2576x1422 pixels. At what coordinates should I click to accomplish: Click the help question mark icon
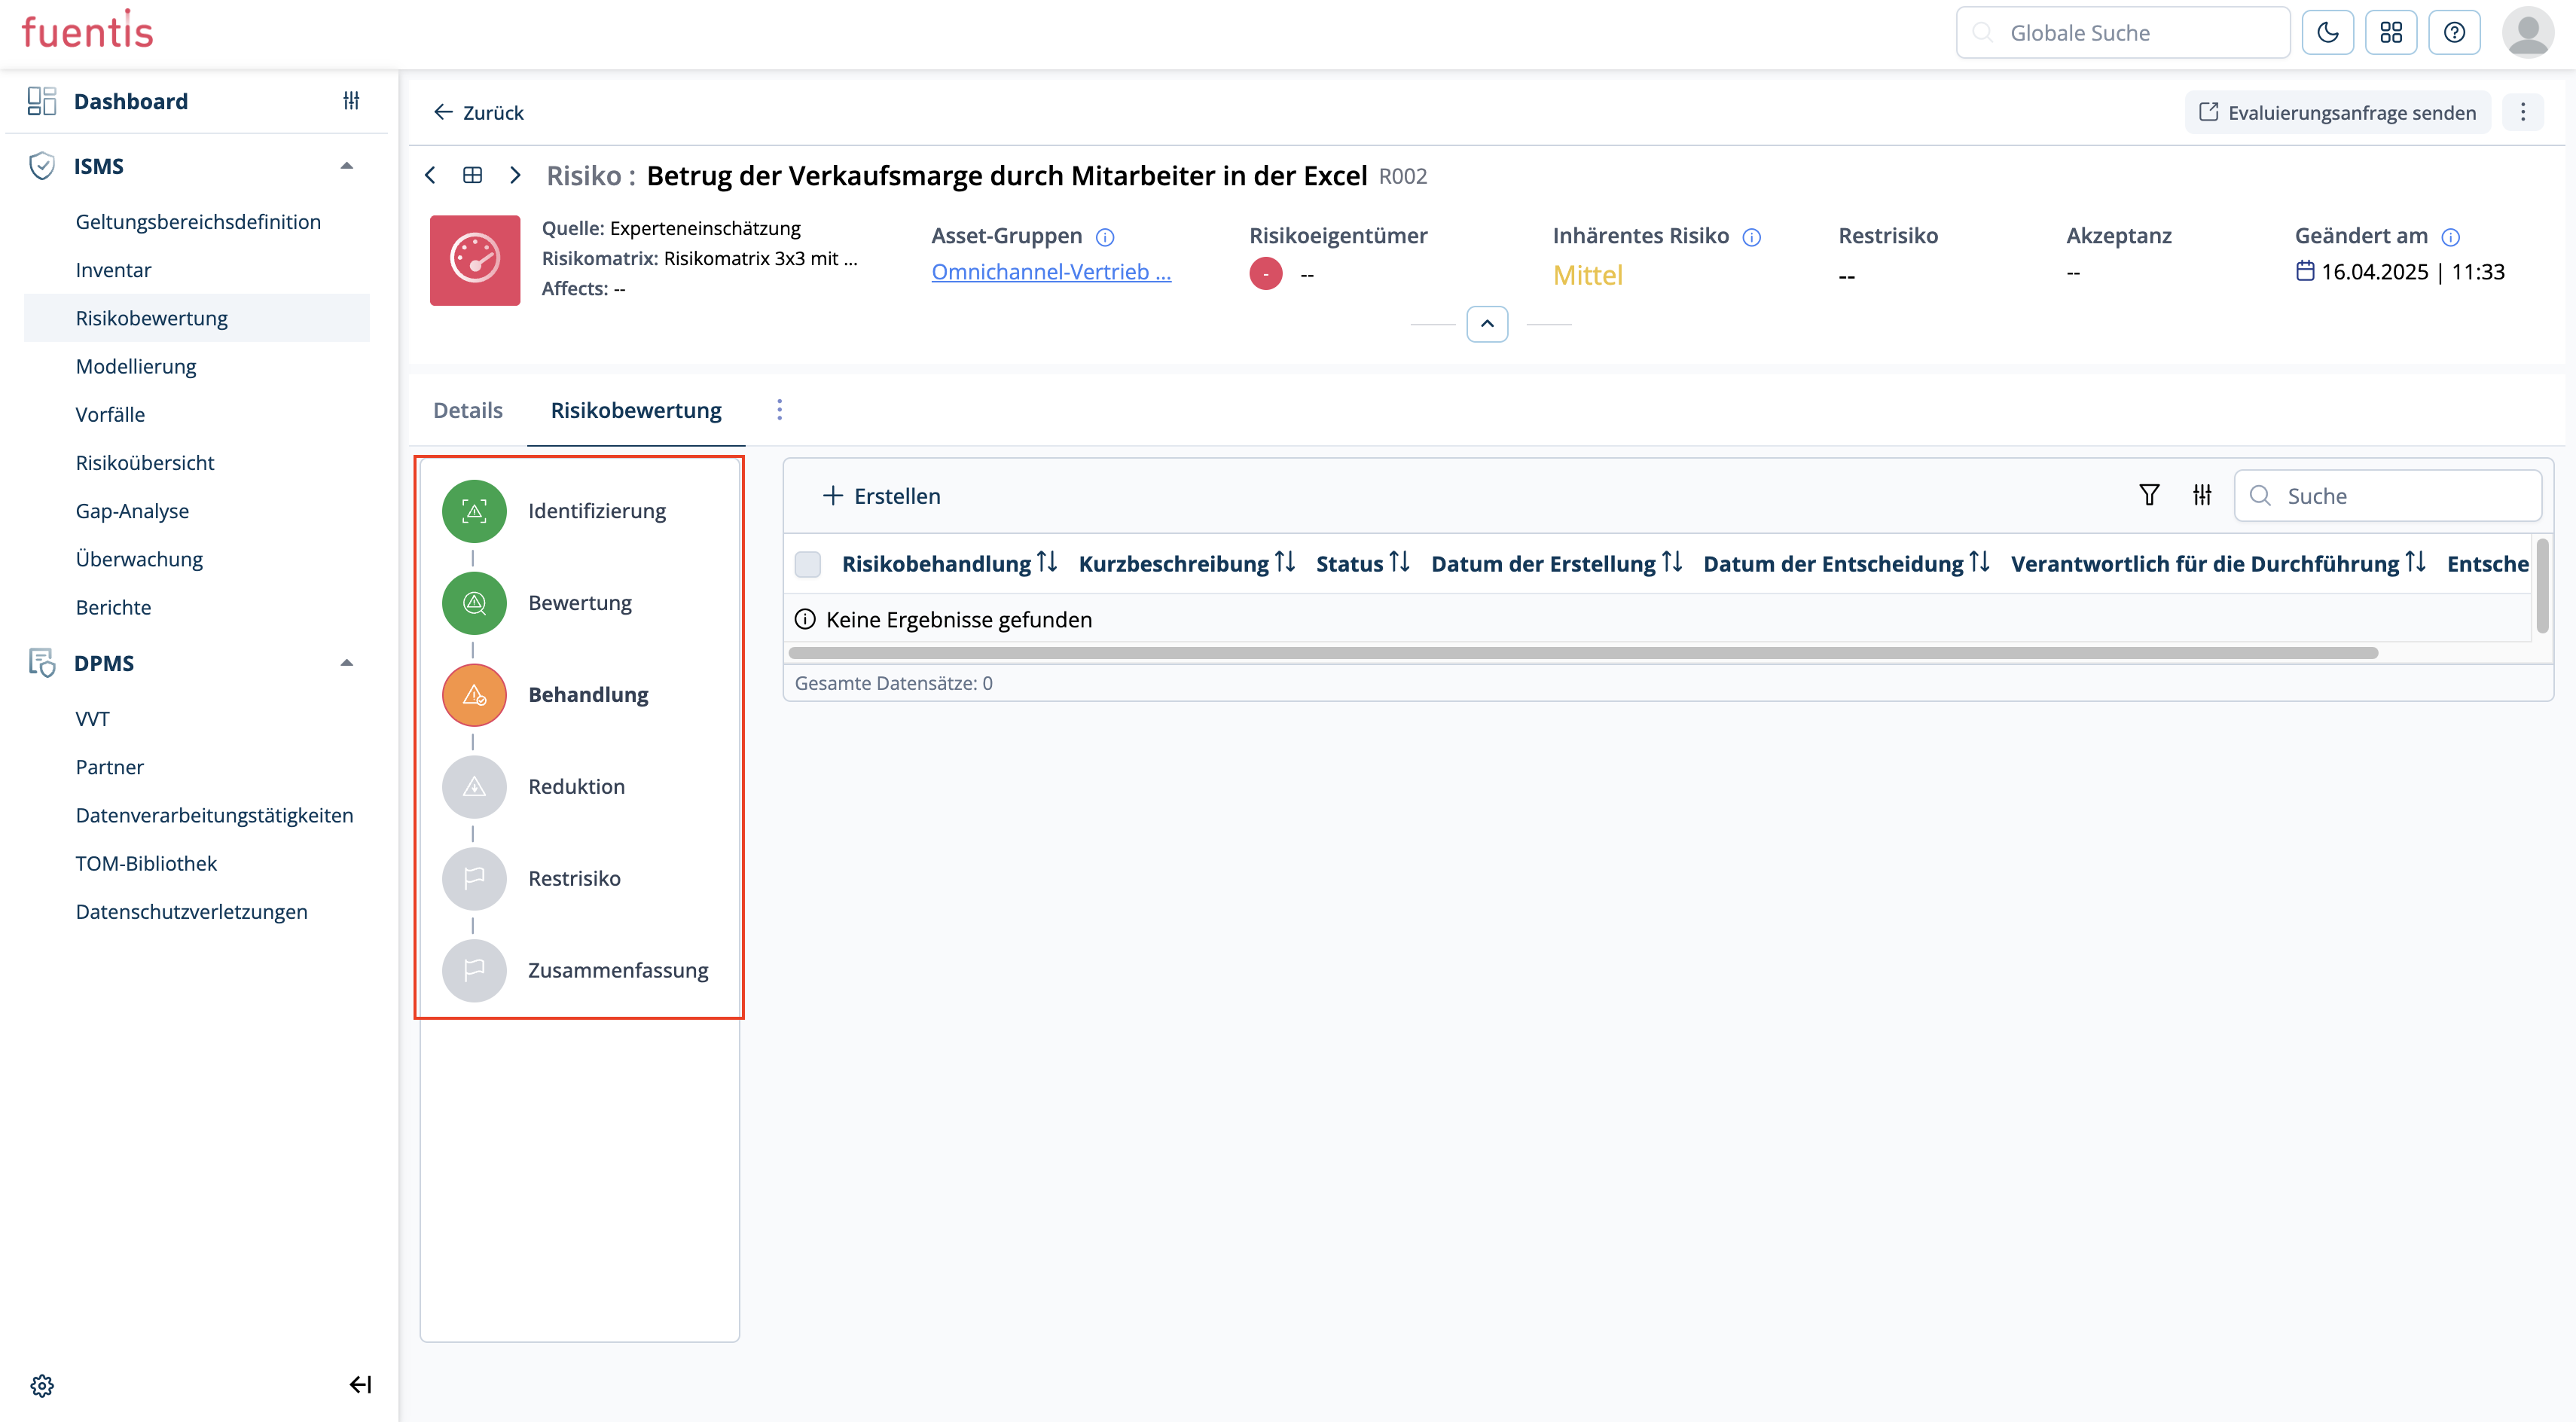(x=2453, y=33)
